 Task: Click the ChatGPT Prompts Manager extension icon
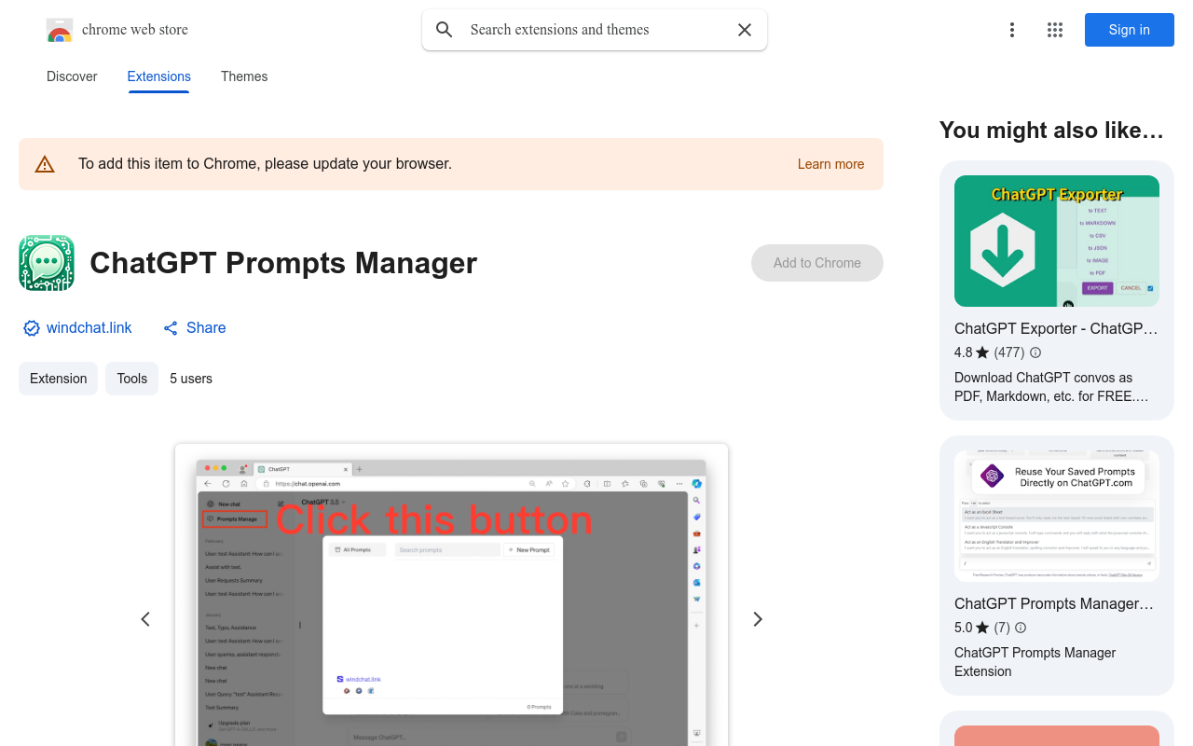click(x=47, y=263)
